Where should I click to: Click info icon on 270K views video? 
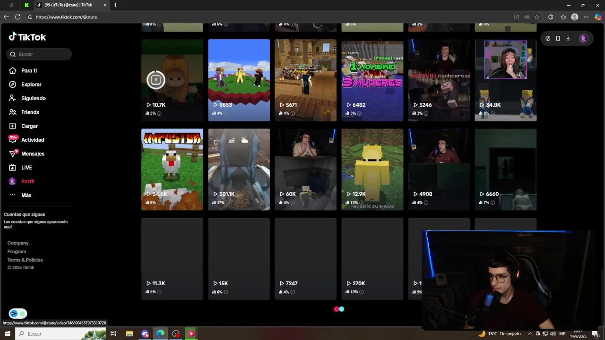coord(362,292)
